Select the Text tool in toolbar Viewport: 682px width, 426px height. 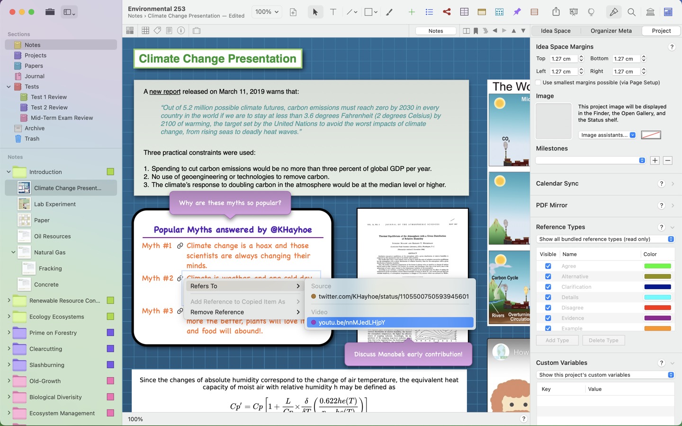point(333,12)
